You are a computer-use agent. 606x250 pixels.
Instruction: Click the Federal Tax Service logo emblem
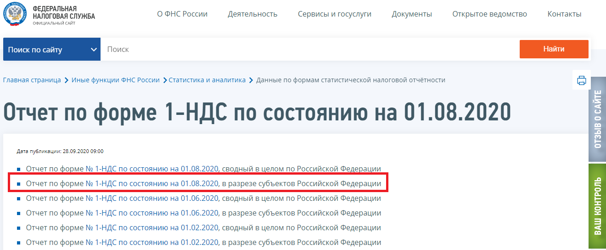[x=14, y=16]
